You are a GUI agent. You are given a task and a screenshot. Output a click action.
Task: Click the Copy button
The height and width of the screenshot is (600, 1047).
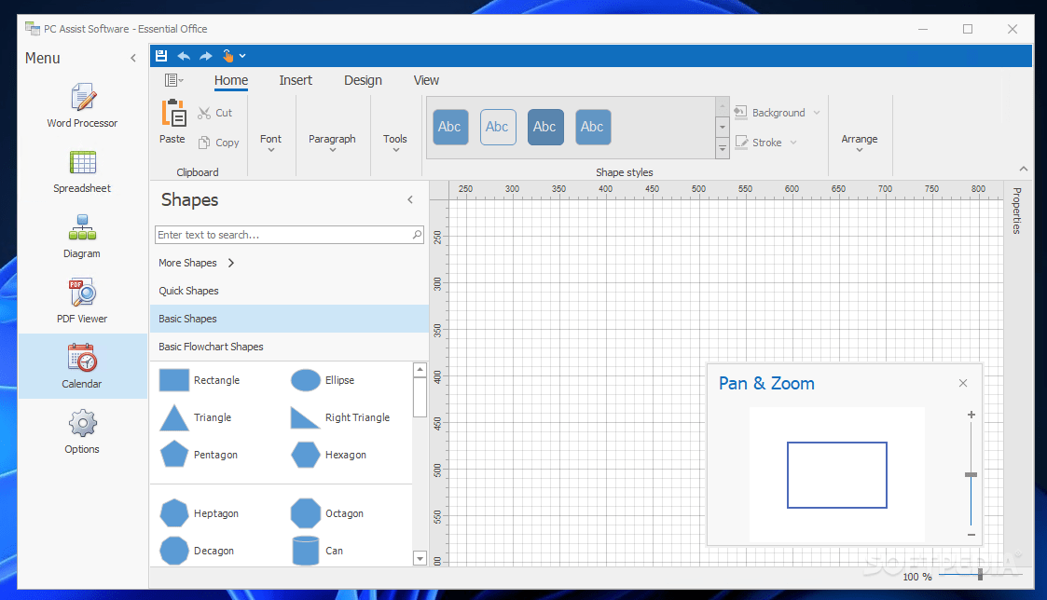point(219,143)
